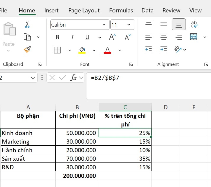Image resolution: width=211 pixels, height=187 pixels.
Task: Open Name Box dropdown arrow
Action: pyautogui.click(x=33, y=78)
